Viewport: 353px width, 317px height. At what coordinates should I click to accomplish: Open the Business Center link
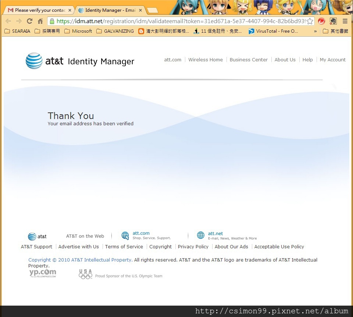click(x=249, y=60)
